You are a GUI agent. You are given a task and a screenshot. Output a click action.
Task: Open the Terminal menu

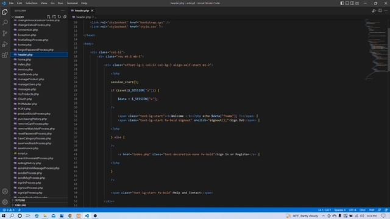click(73, 3)
